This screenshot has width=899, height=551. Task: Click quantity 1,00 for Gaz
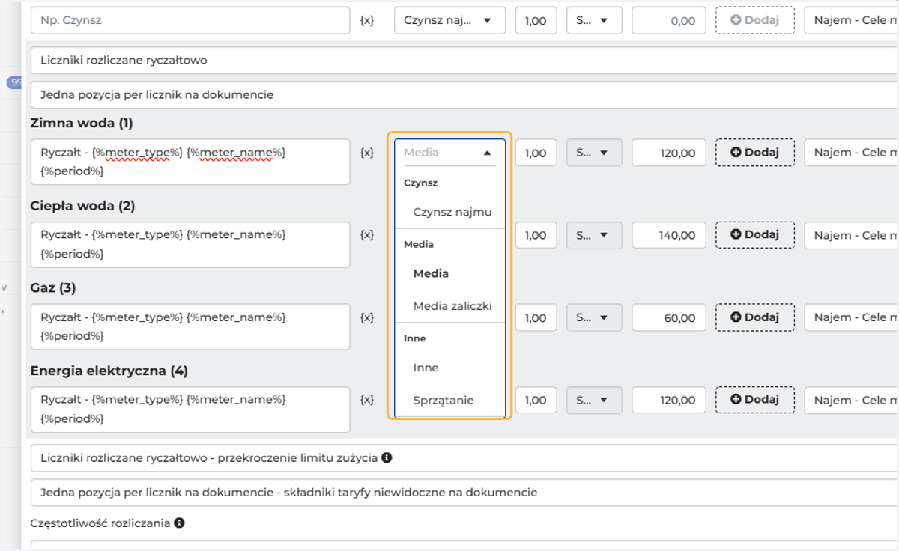click(x=536, y=317)
